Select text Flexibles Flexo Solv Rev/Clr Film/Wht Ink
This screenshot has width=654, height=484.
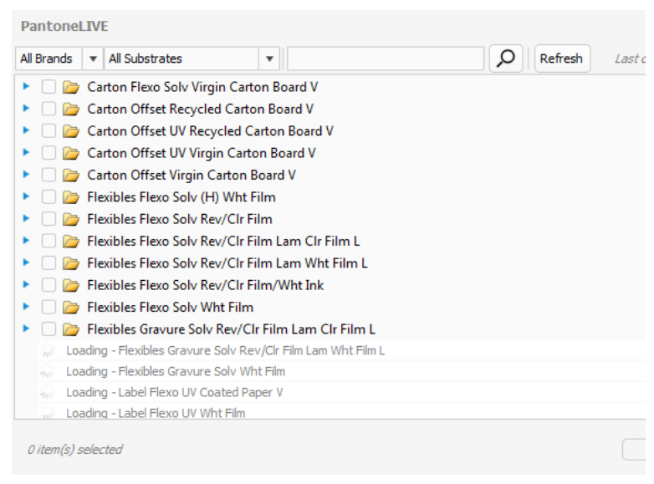tap(206, 285)
